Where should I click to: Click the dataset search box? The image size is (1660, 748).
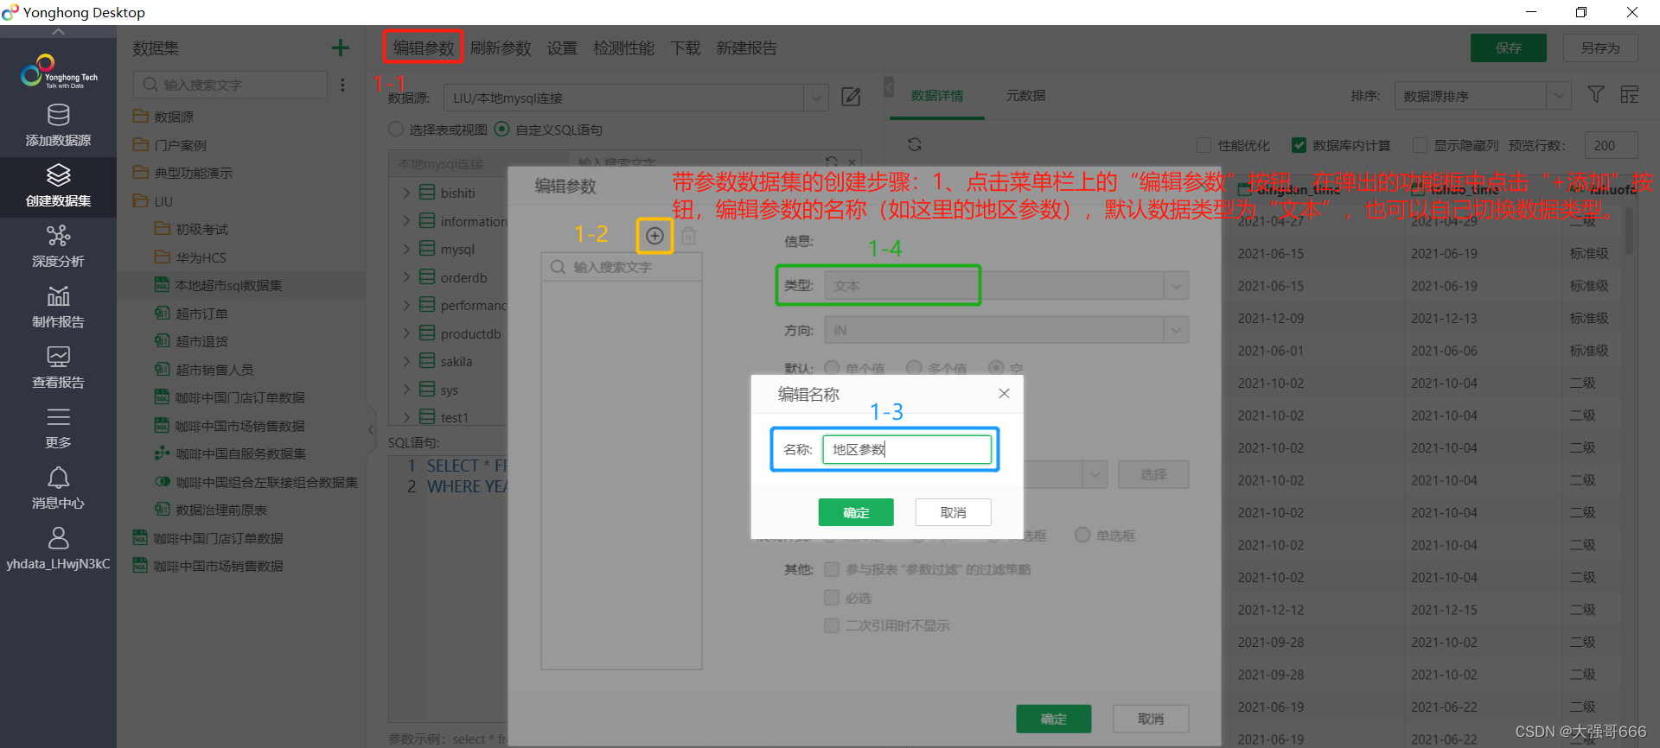[x=230, y=85]
